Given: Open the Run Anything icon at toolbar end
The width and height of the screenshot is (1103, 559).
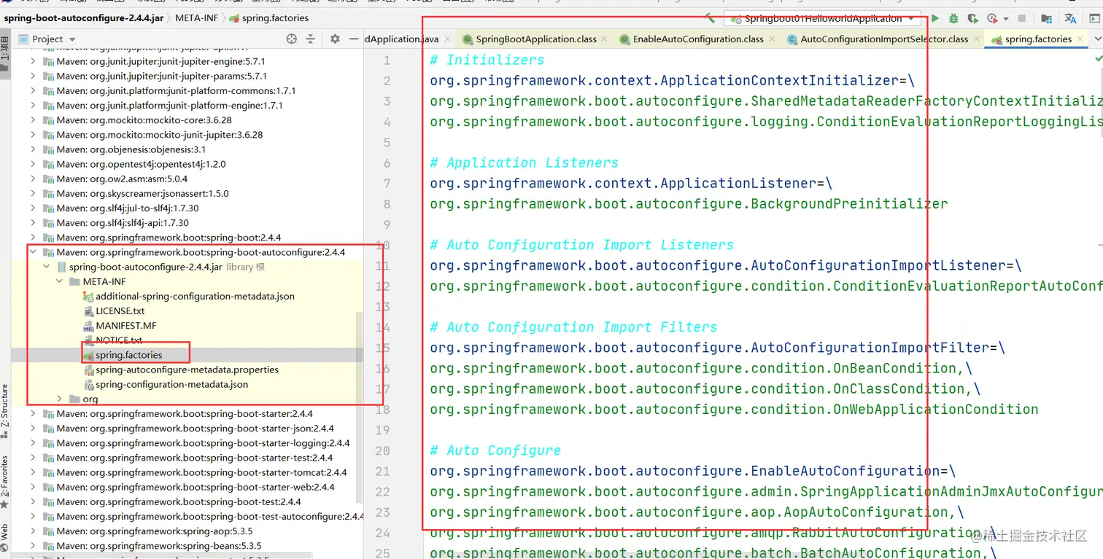Looking at the screenshot, I should (x=1095, y=18).
